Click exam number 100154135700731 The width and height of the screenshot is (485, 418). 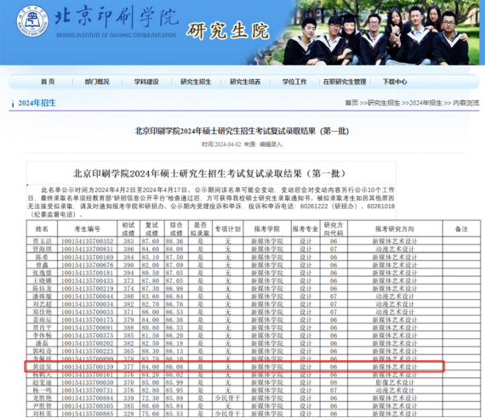(88, 390)
